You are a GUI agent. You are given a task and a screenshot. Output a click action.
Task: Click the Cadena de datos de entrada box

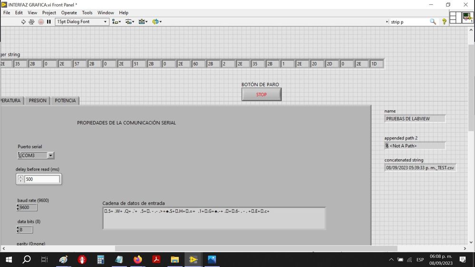pos(214,218)
